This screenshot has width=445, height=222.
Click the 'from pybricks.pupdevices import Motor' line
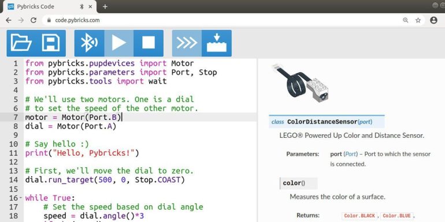coord(110,63)
